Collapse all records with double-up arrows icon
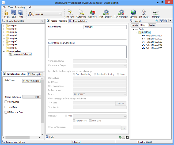This screenshot has height=145, width=174. tap(166, 21)
